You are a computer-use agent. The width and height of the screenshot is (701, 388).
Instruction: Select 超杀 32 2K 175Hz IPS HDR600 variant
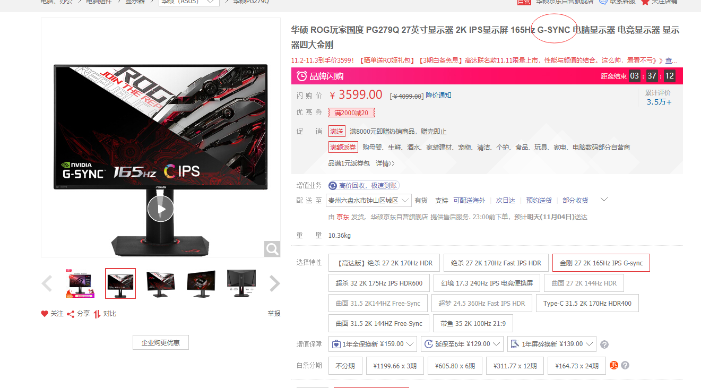tap(379, 283)
